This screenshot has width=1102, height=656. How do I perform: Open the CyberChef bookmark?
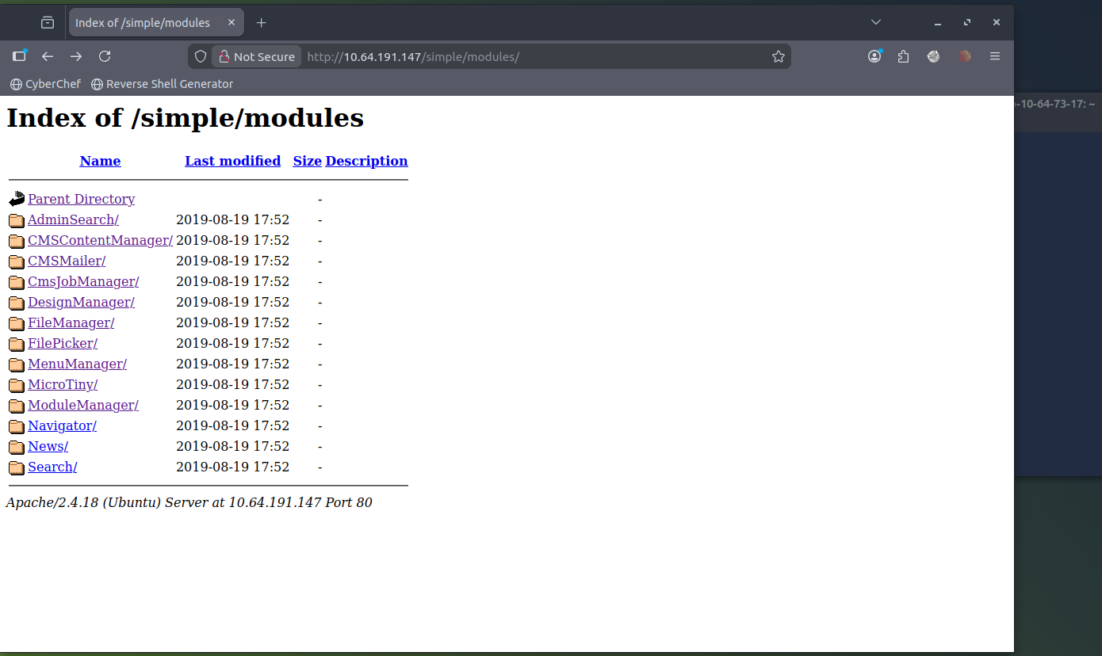[44, 83]
